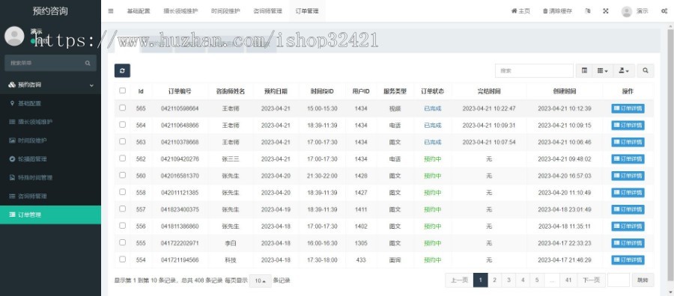
Task: Go to pagination page 5
Action: (537, 280)
